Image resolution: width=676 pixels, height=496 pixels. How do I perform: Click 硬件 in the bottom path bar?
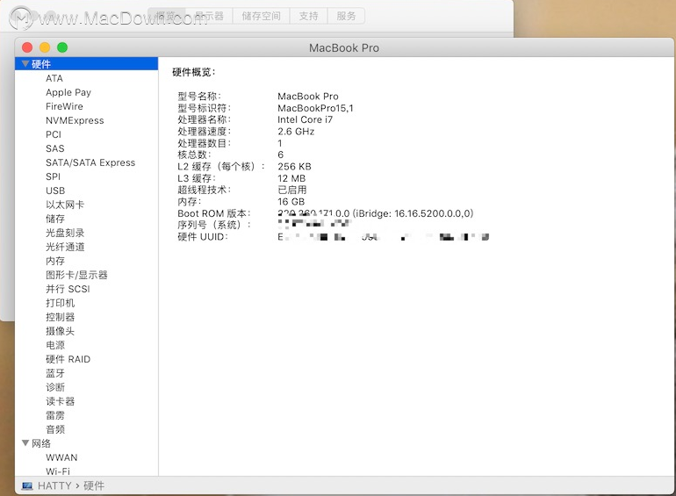pyautogui.click(x=94, y=486)
